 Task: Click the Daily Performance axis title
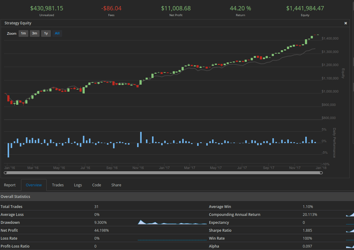pyautogui.click(x=335, y=143)
